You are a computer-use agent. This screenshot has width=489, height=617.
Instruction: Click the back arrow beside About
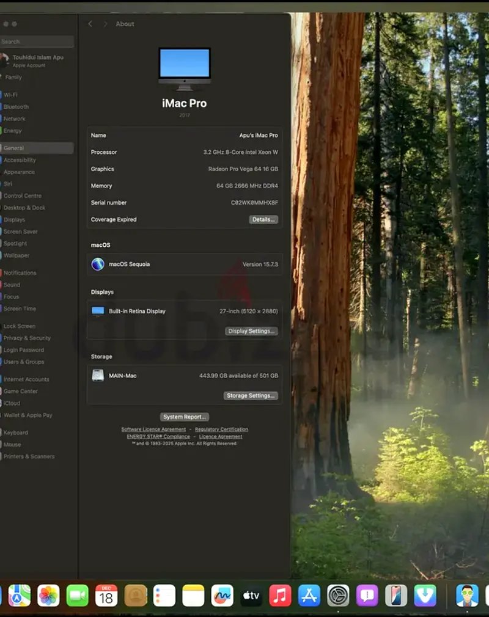click(x=90, y=24)
